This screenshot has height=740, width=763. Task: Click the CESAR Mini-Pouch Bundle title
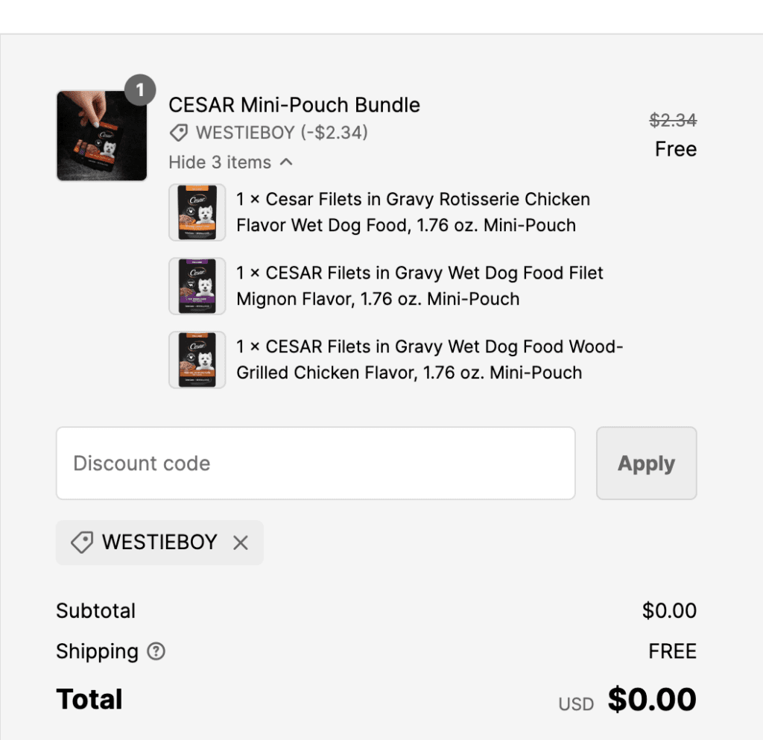pos(294,105)
